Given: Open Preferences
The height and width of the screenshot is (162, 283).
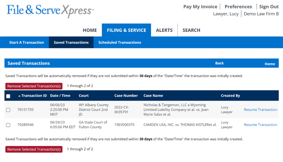Looking at the screenshot, I should [238, 6].
